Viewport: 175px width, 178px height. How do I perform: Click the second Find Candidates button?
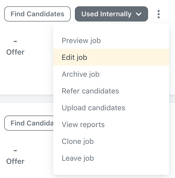click(x=29, y=123)
